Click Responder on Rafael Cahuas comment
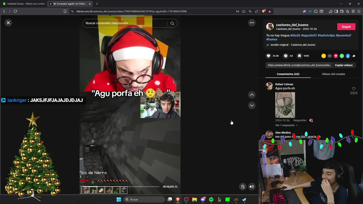 coord(300,120)
